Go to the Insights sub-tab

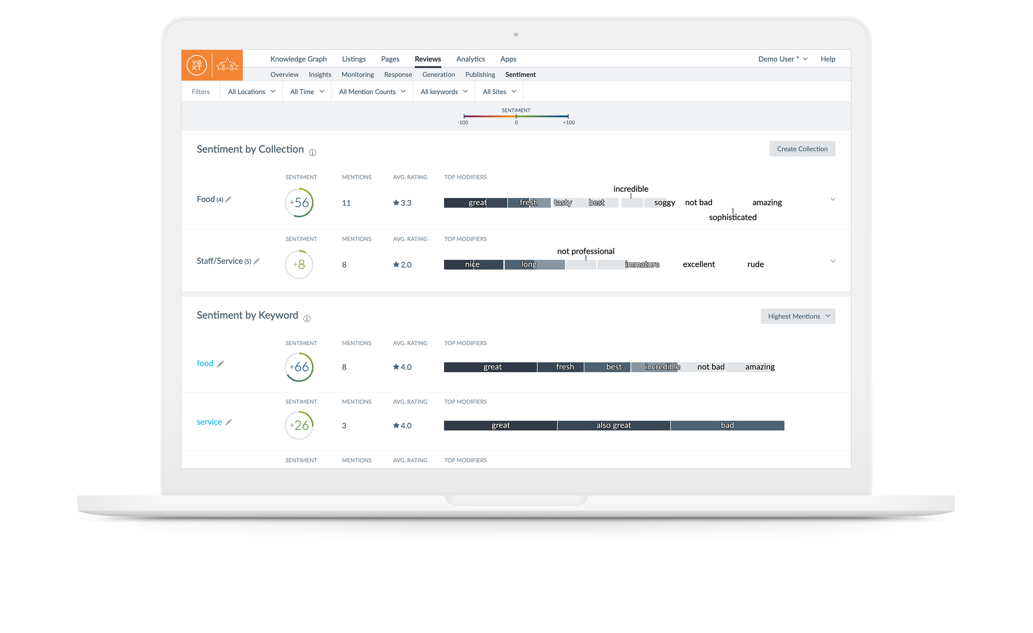tap(320, 75)
